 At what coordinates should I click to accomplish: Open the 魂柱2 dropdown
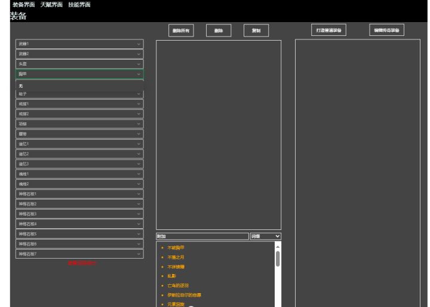point(79,184)
